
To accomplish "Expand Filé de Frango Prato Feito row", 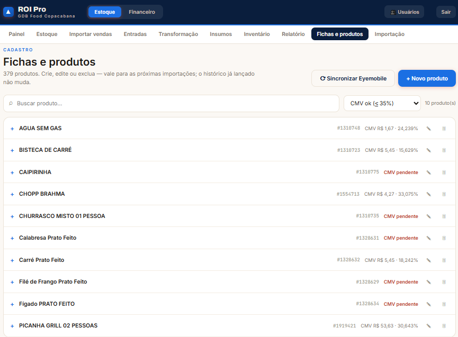I will click(12, 282).
